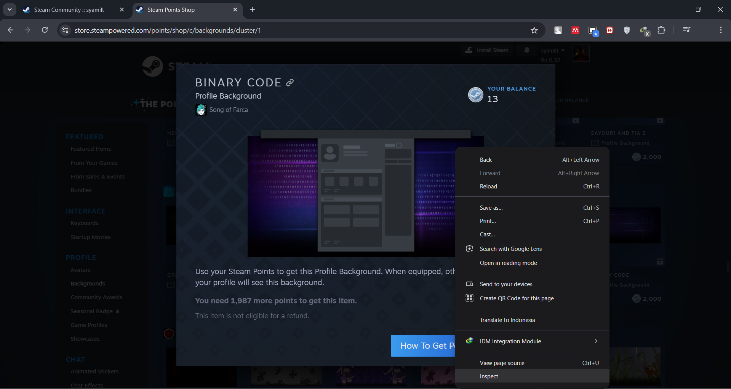Close the Steam Community :: syamilt tab
Image resolution: width=731 pixels, height=389 pixels.
pos(122,10)
